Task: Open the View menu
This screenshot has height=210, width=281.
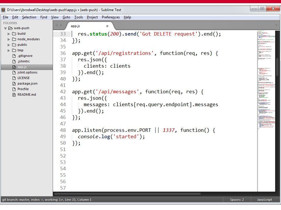Action: coord(55,17)
